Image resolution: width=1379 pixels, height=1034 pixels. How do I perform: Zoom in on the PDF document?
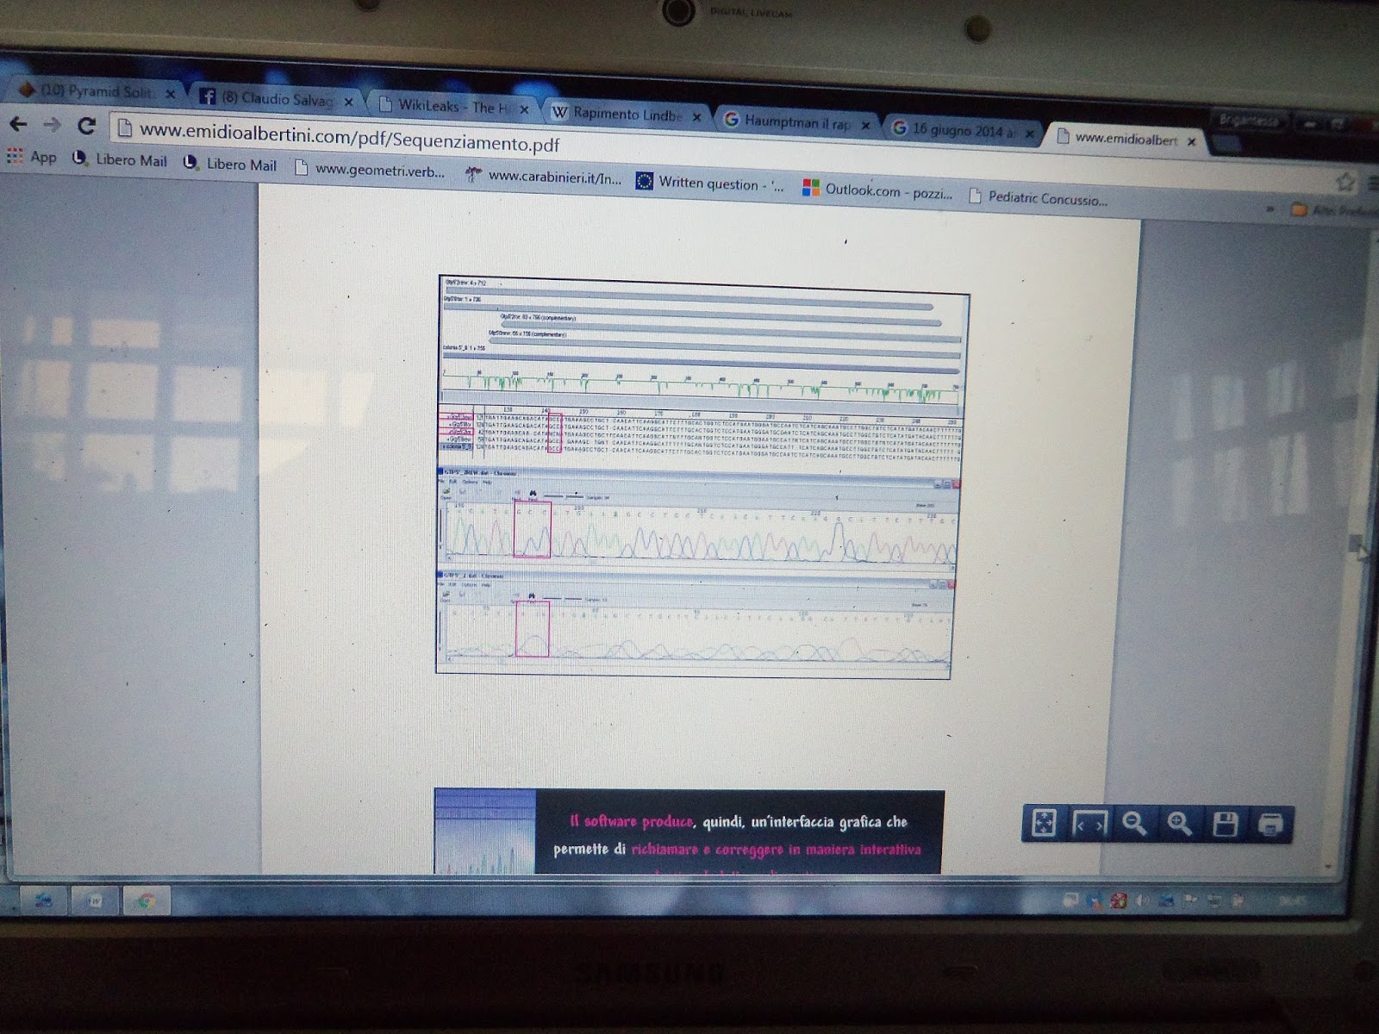point(1179,825)
